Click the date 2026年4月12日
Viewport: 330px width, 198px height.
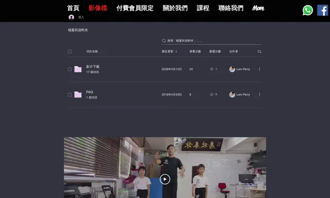point(172,69)
